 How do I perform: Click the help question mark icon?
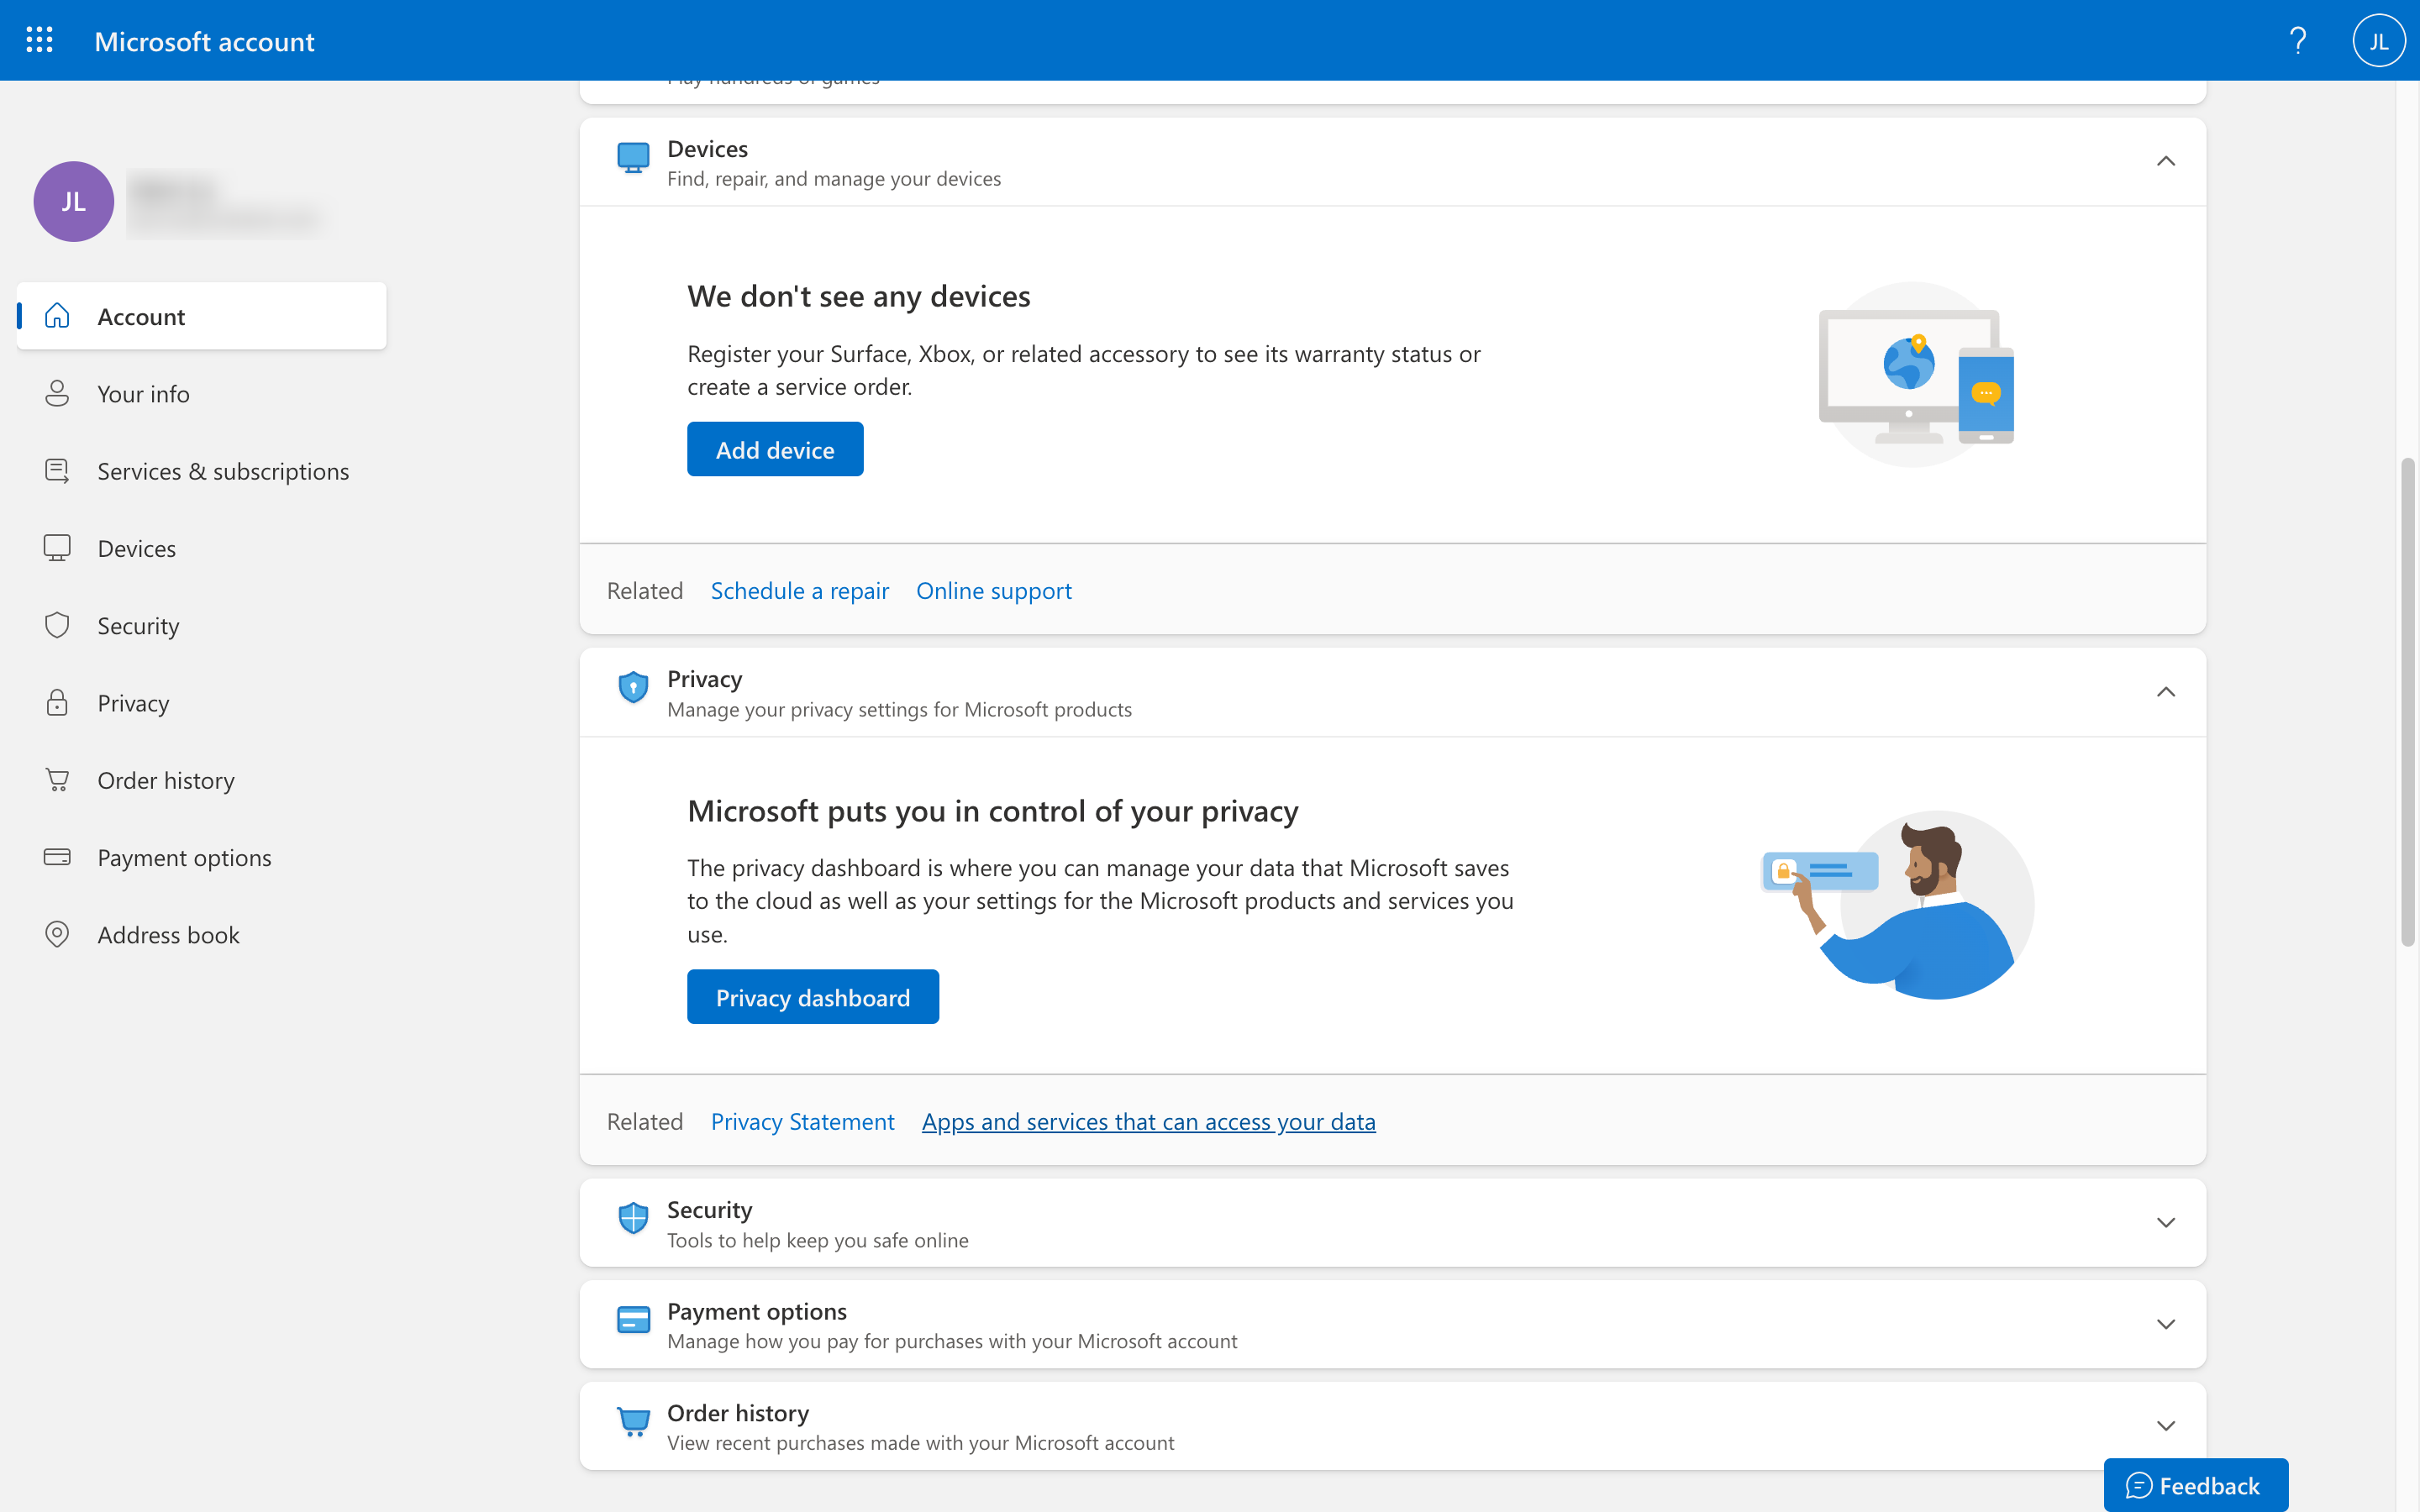tap(2297, 41)
